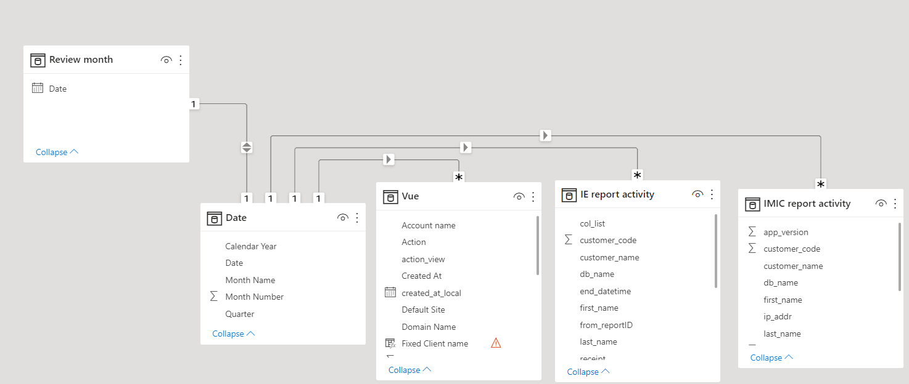Click the Vue table field list scrollbar
The image size is (909, 384).
(x=538, y=245)
